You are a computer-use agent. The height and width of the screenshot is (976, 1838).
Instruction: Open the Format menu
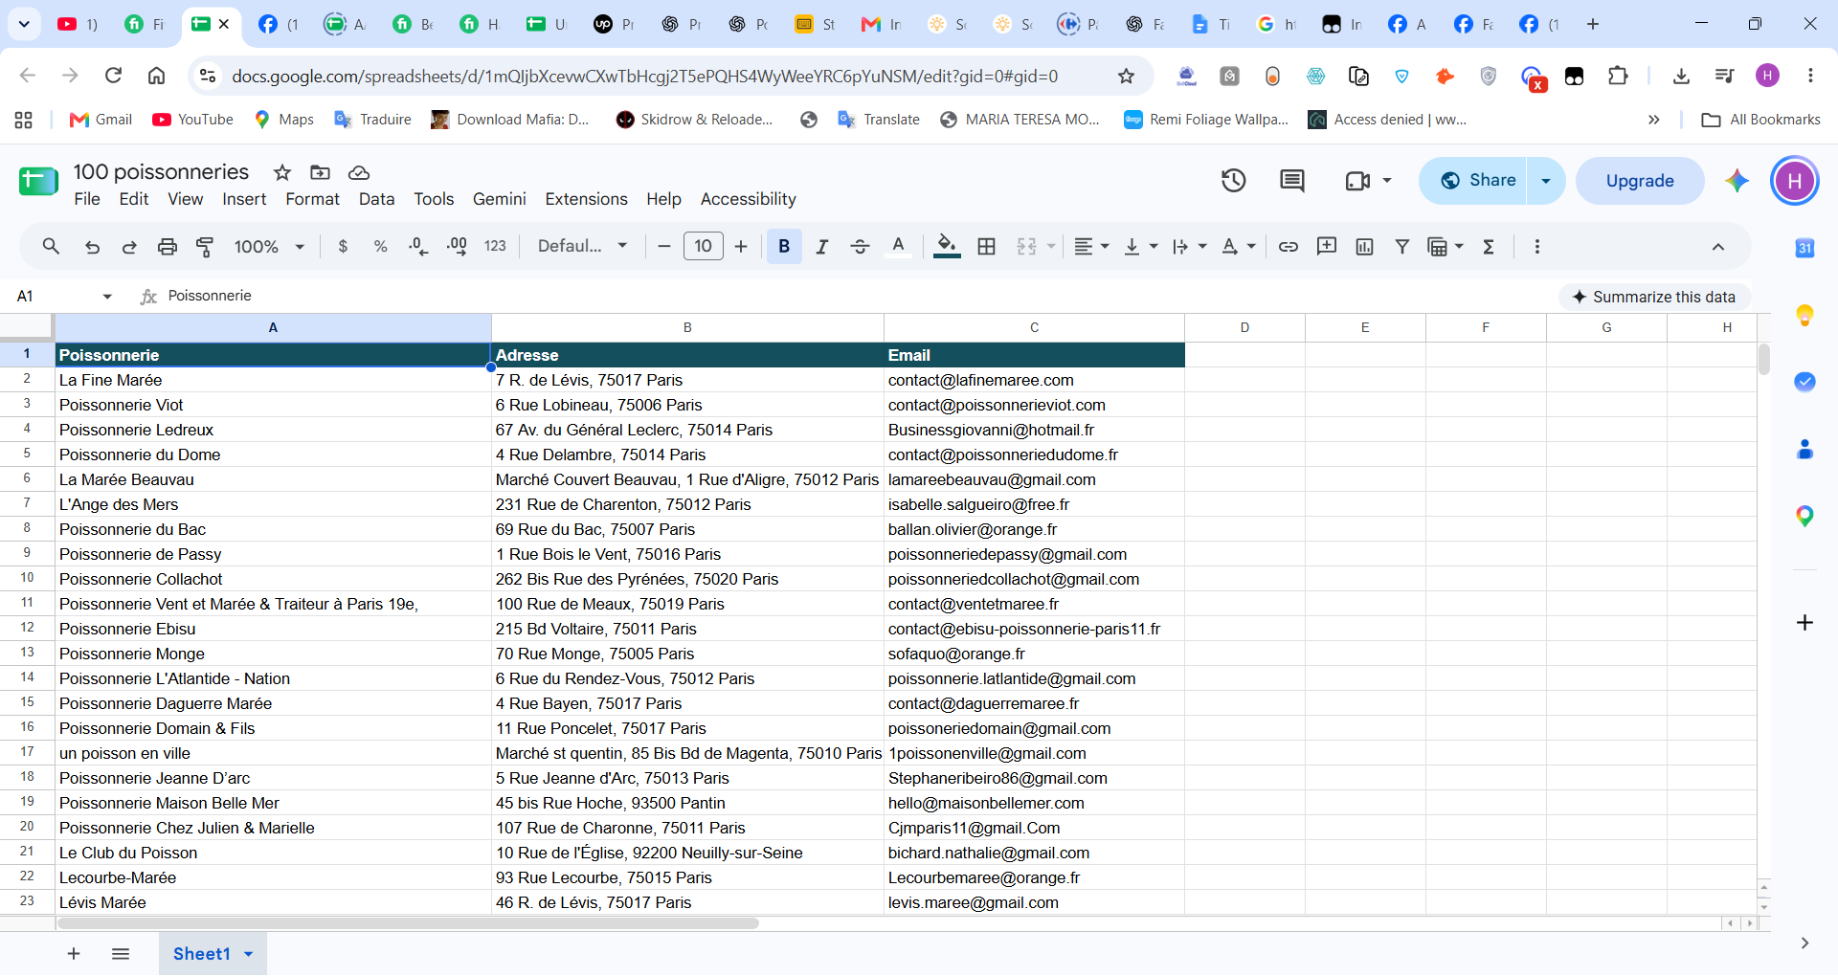tap(312, 199)
